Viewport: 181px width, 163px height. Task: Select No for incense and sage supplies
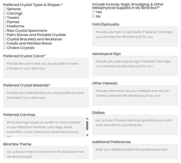click(94, 16)
